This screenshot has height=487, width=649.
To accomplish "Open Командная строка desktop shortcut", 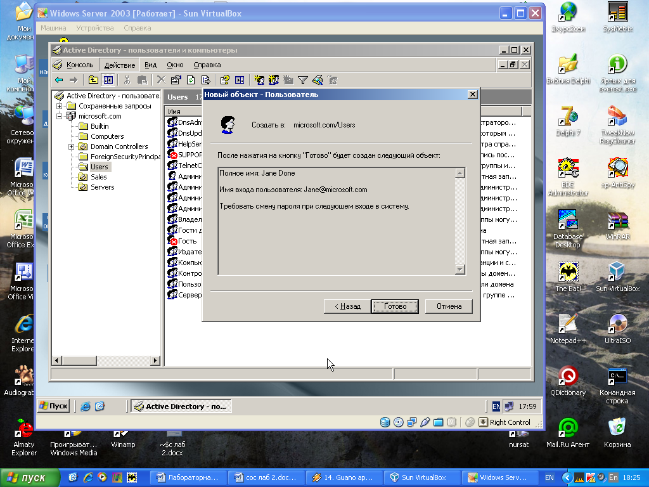I will coord(617,385).
